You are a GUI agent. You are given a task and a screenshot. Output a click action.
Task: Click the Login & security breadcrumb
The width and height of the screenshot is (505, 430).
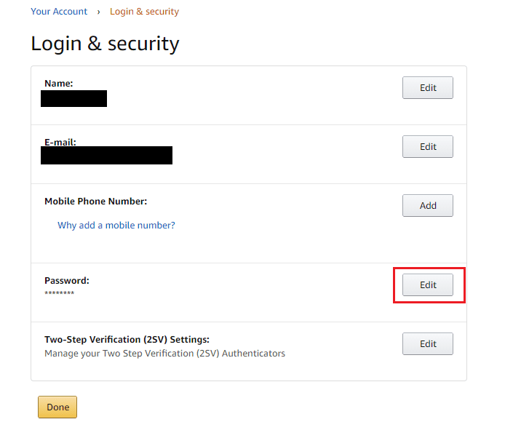(144, 11)
